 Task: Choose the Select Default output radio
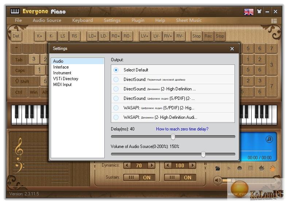(116, 70)
